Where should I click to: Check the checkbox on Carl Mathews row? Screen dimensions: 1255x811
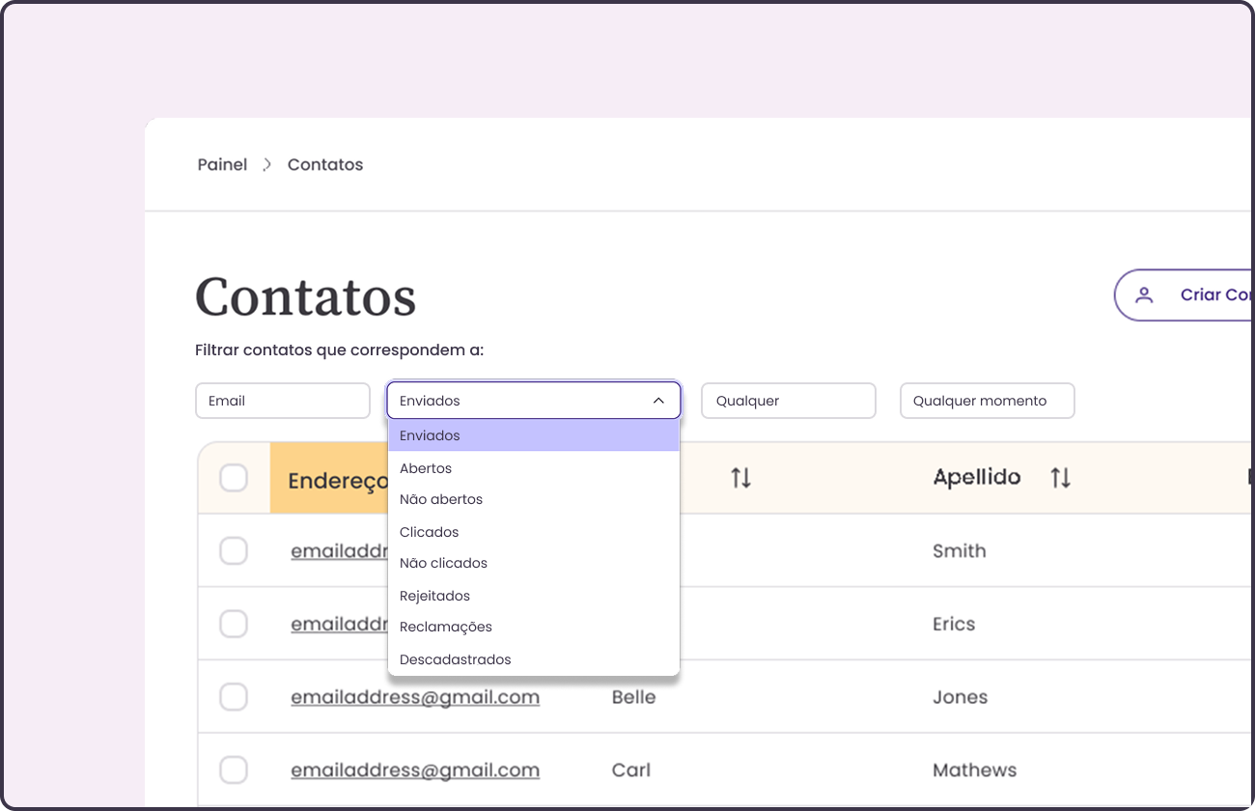[x=234, y=770]
